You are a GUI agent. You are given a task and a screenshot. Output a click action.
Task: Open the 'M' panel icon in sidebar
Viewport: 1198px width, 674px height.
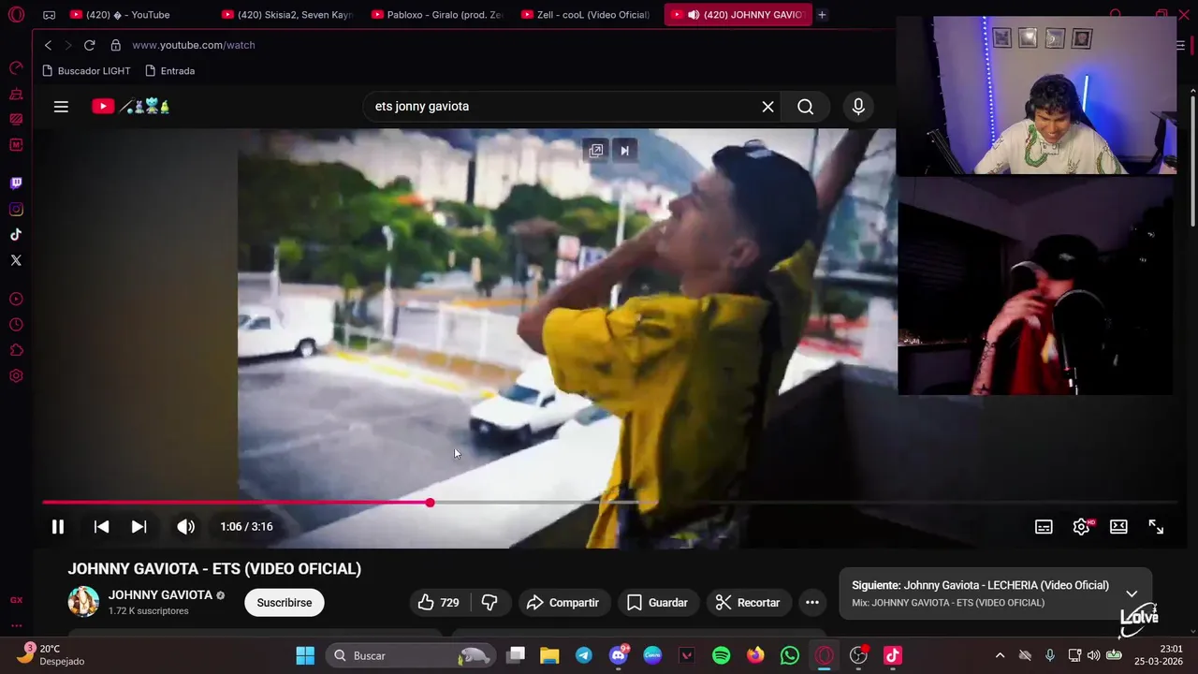[x=16, y=144]
